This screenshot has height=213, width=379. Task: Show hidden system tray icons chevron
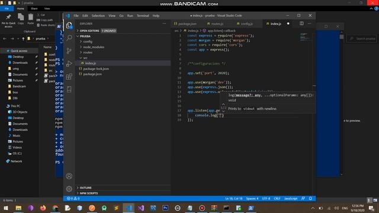[x=313, y=208]
